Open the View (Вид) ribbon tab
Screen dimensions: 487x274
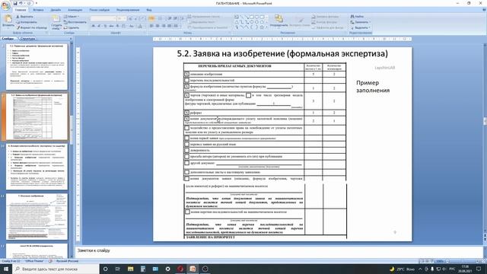(x=149, y=10)
